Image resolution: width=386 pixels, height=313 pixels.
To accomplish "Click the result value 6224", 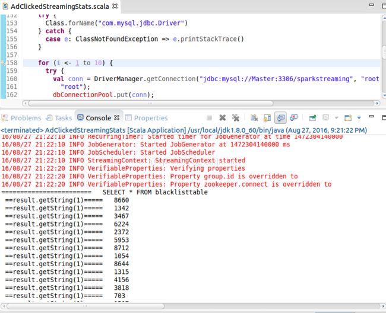I will pos(121,224).
